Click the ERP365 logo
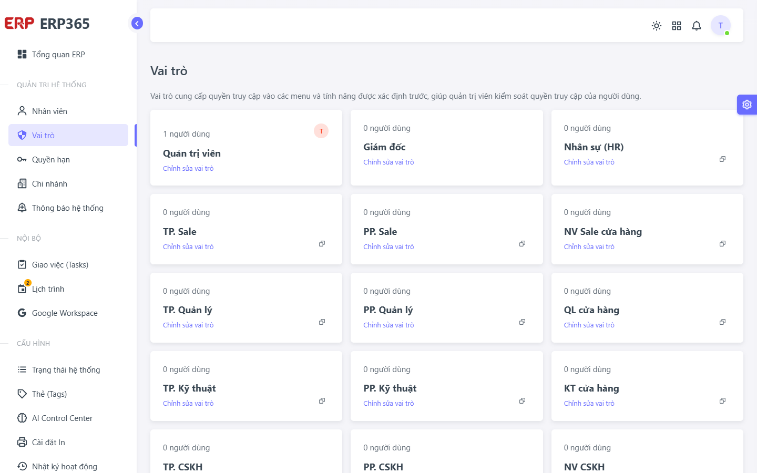 [x=47, y=24]
